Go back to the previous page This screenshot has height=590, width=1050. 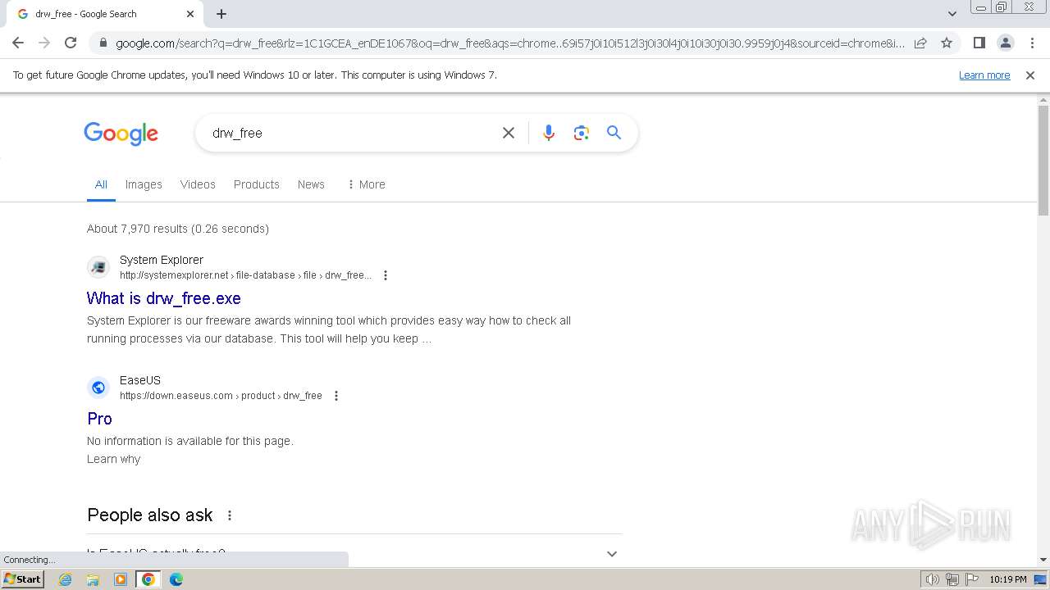coord(18,43)
